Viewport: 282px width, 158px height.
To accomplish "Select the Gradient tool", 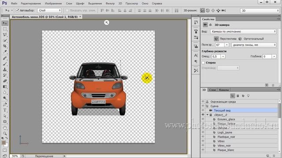I will click(5, 87).
